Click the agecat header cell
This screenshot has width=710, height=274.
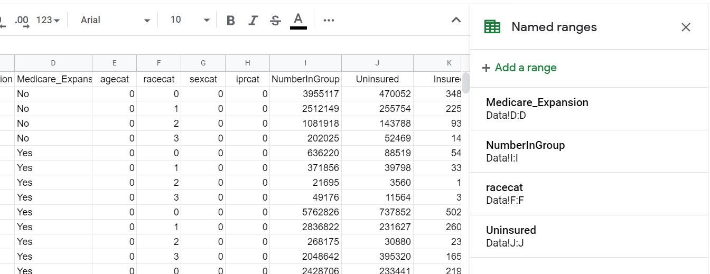(115, 79)
